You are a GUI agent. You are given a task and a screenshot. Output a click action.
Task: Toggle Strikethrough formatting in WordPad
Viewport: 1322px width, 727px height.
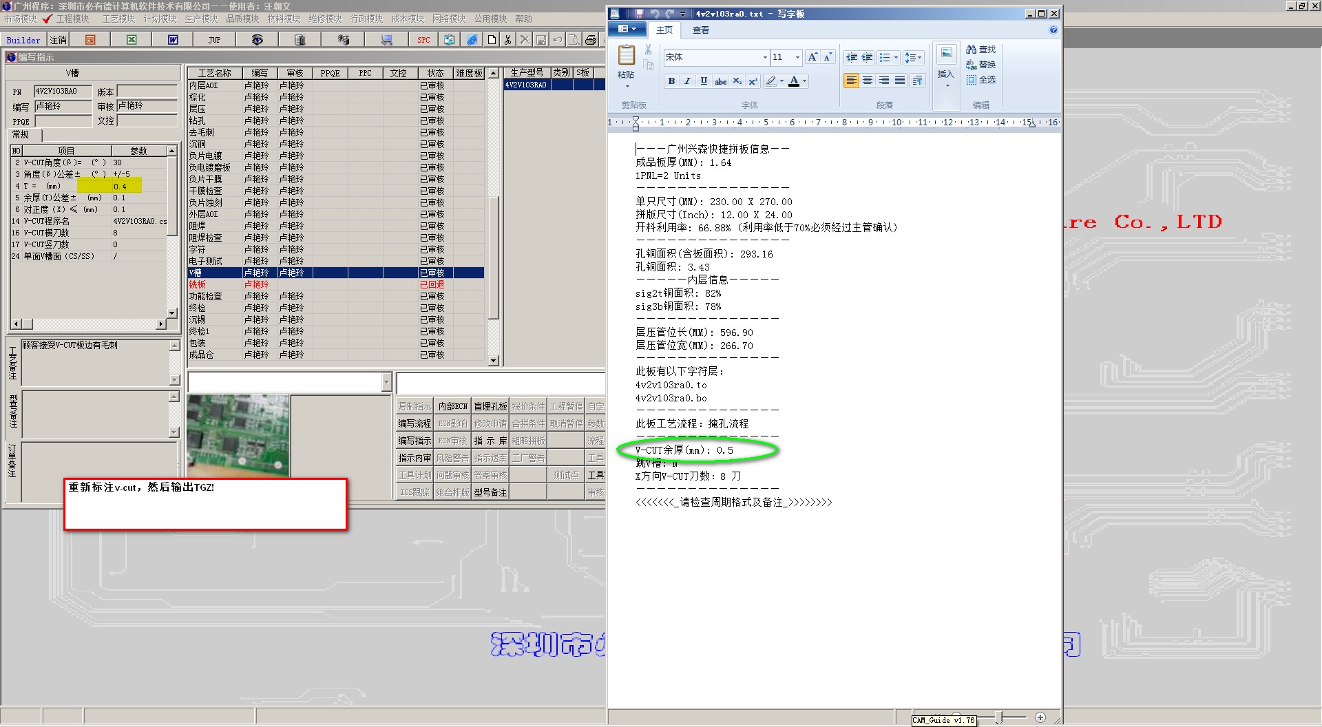(x=720, y=81)
